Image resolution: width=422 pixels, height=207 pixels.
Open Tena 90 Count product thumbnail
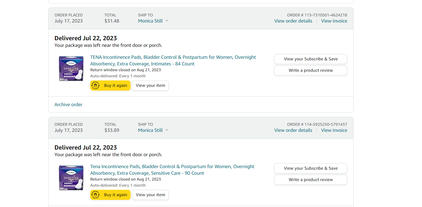71,178
